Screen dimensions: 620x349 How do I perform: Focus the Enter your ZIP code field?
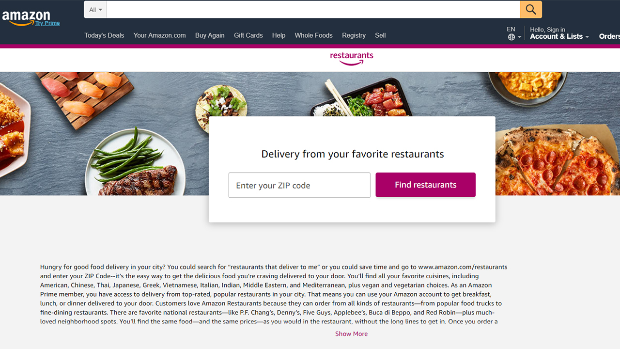click(x=299, y=185)
